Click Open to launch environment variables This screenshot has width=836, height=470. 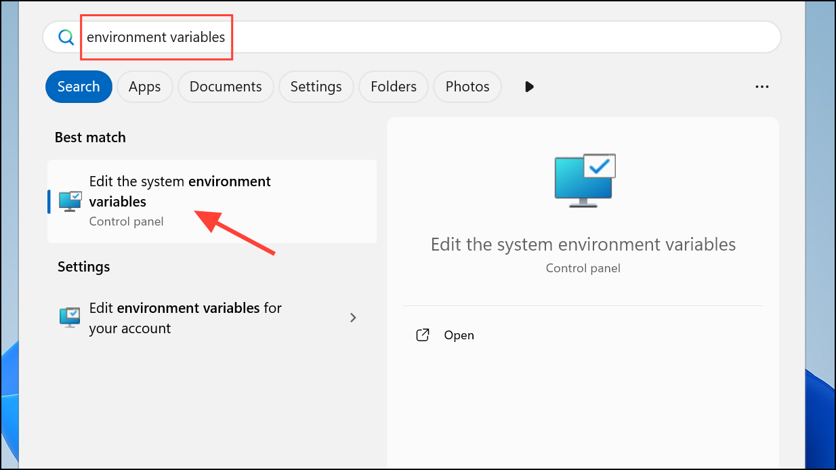(459, 335)
